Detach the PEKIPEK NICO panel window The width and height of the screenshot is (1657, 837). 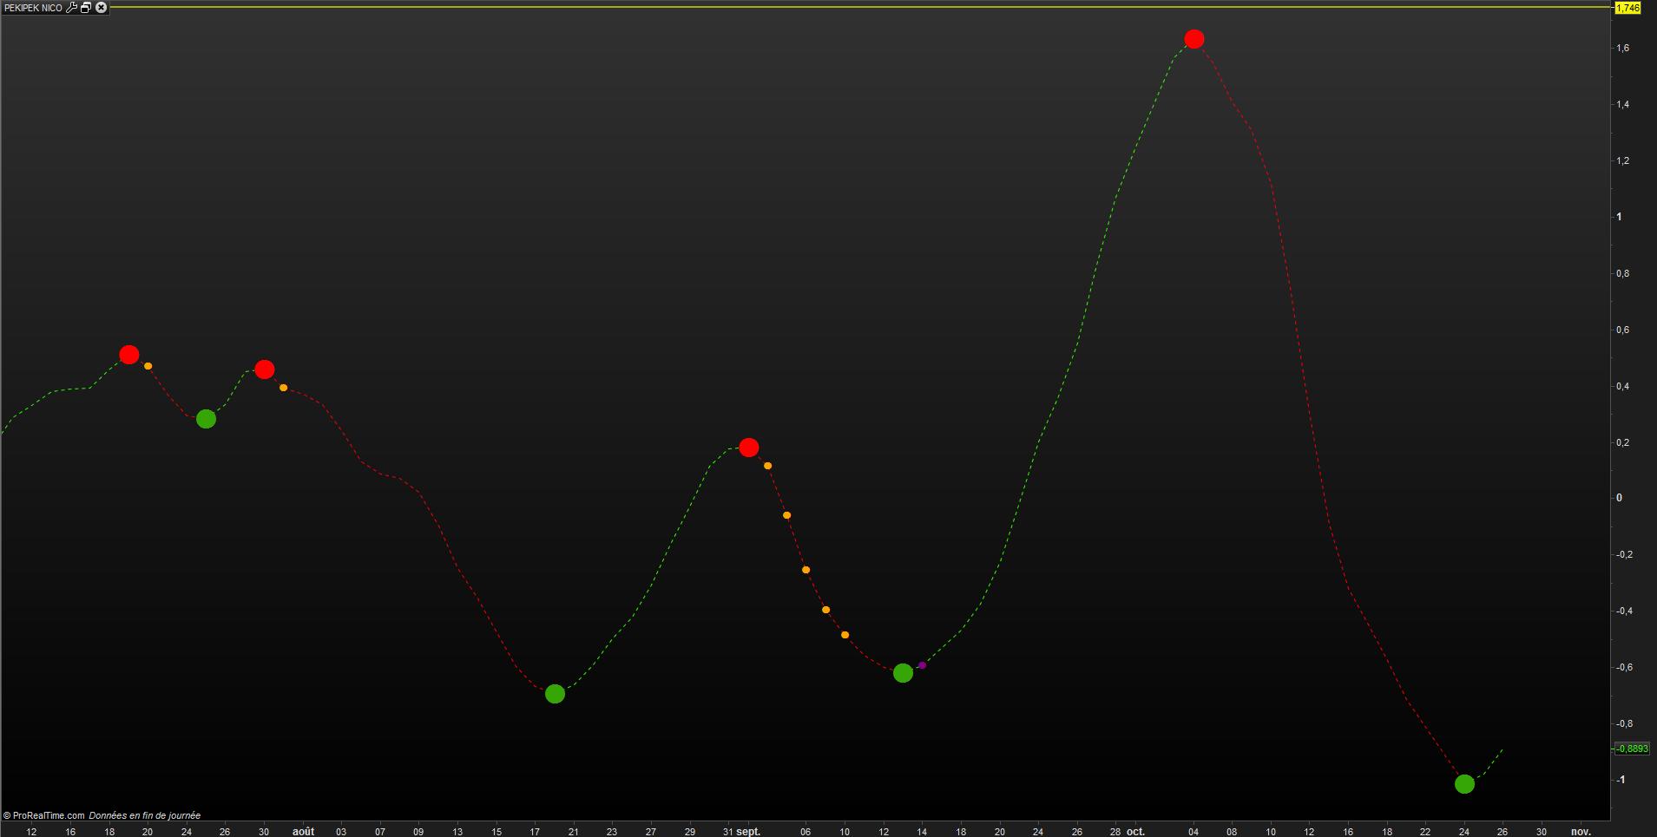point(86,8)
